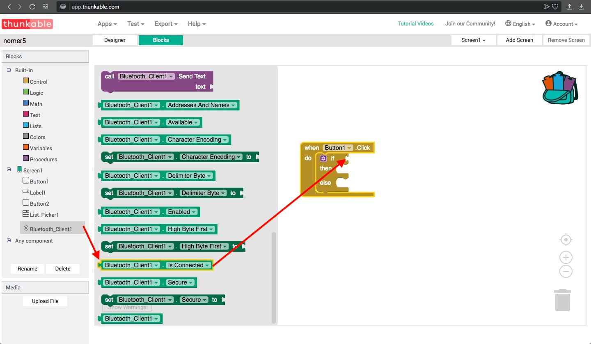Click the heart bookmark icon in address bar
The width and height of the screenshot is (591, 344).
(555, 7)
